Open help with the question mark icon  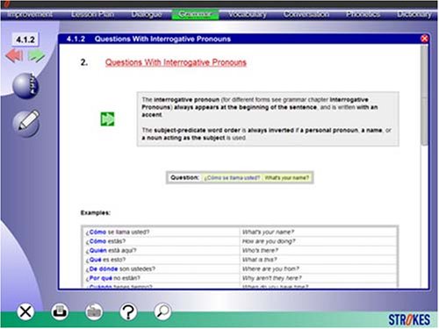128,311
